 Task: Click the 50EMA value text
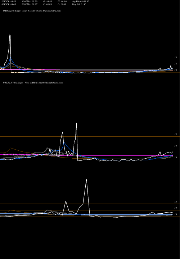[9, 4]
